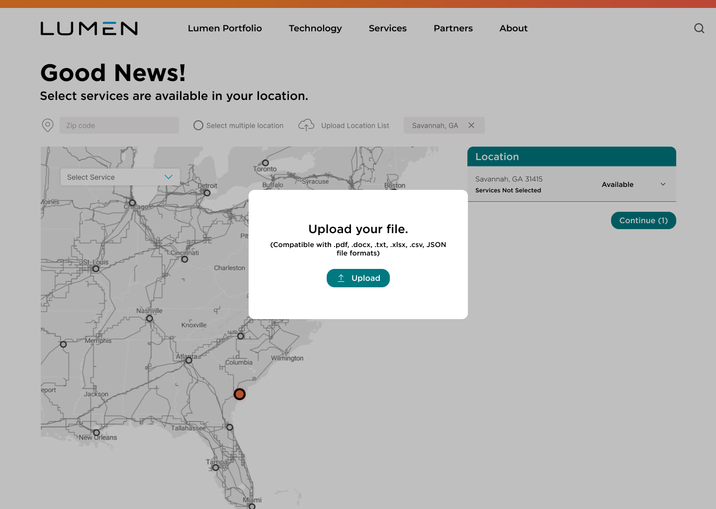Viewport: 716px width, 509px height.
Task: Click the Available status text
Action: pos(618,184)
